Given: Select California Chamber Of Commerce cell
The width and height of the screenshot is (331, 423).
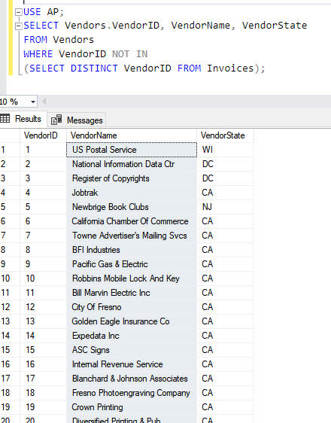Looking at the screenshot, I should 132,221.
